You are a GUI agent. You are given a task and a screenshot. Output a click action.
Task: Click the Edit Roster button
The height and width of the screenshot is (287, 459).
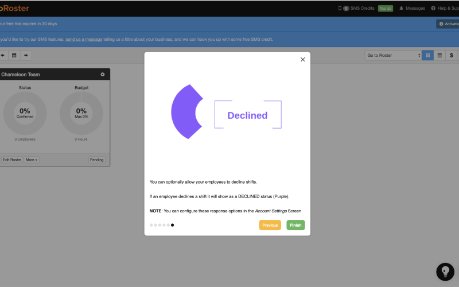[11, 160]
